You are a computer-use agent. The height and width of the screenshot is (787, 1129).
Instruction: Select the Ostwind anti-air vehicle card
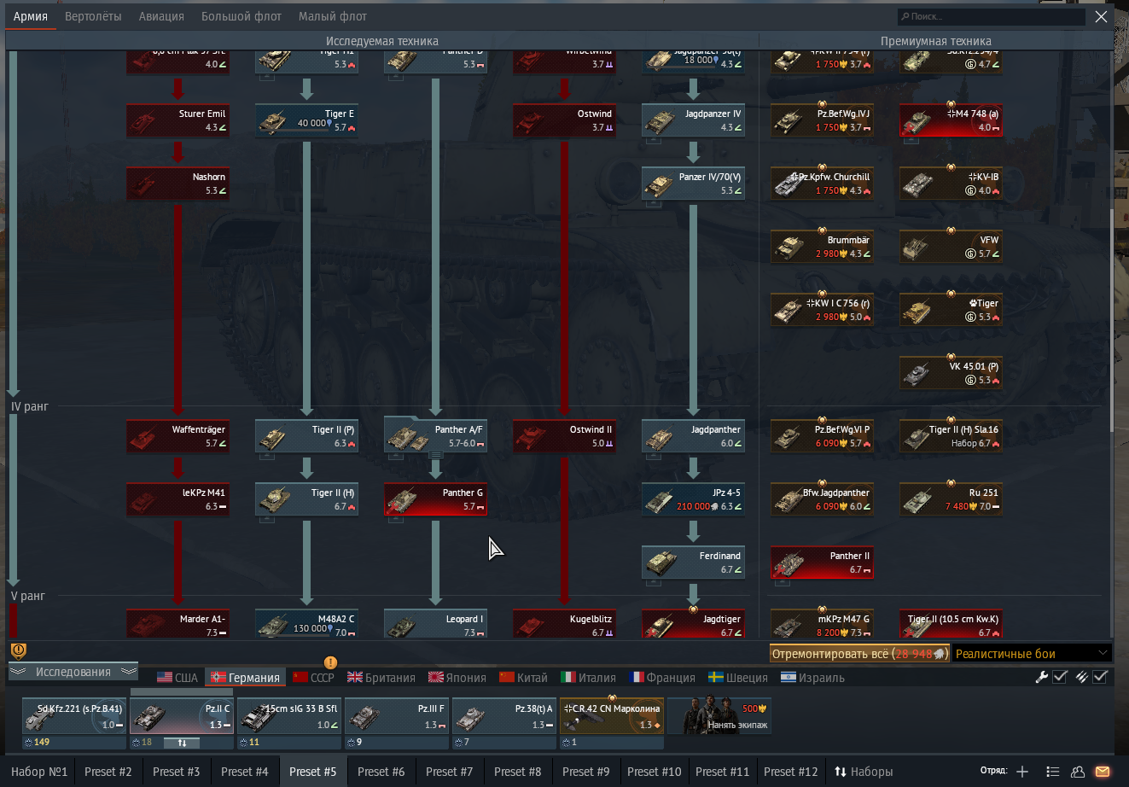pos(564,120)
